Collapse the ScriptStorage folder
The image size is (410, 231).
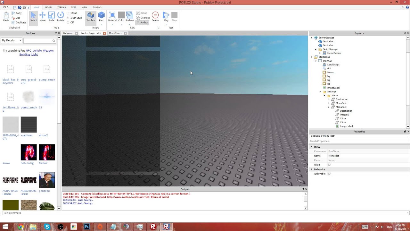316,49
